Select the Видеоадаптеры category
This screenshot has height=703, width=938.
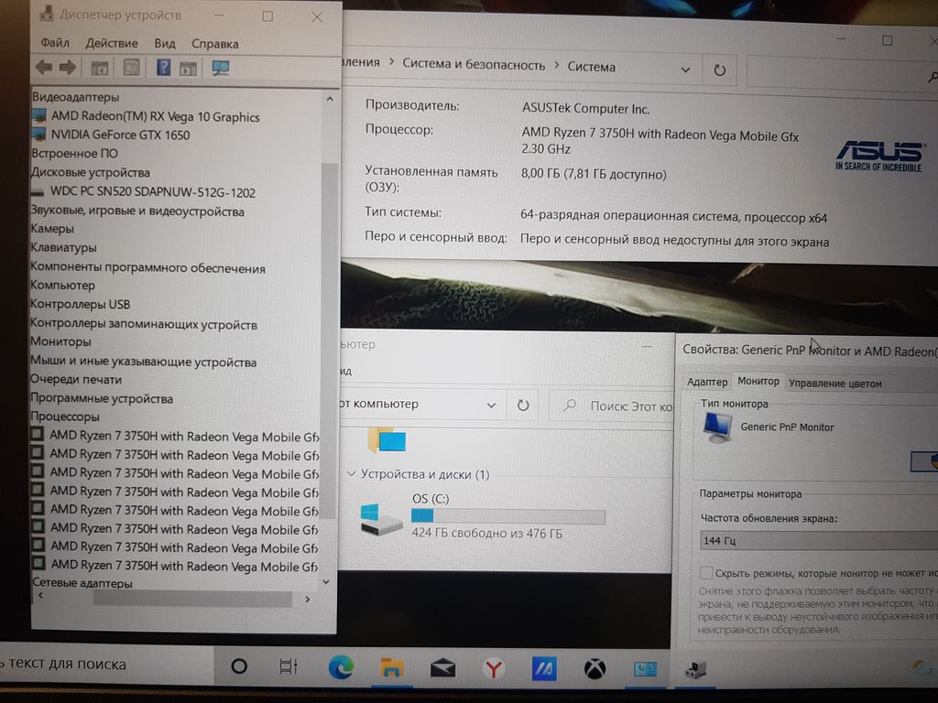coord(75,97)
